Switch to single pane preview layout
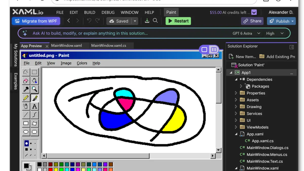 click(204, 50)
